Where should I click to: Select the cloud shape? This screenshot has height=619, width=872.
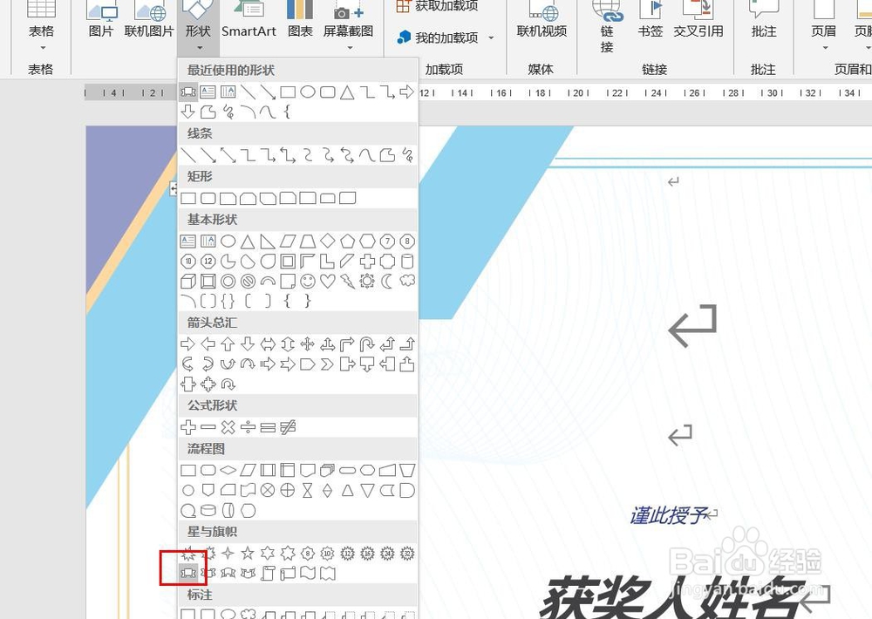406,282
